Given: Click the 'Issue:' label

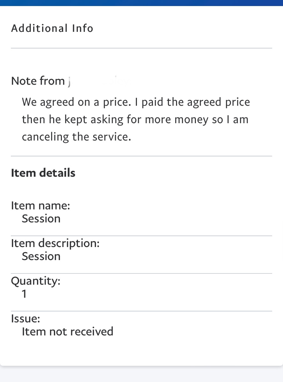Looking at the screenshot, I should [26, 318].
